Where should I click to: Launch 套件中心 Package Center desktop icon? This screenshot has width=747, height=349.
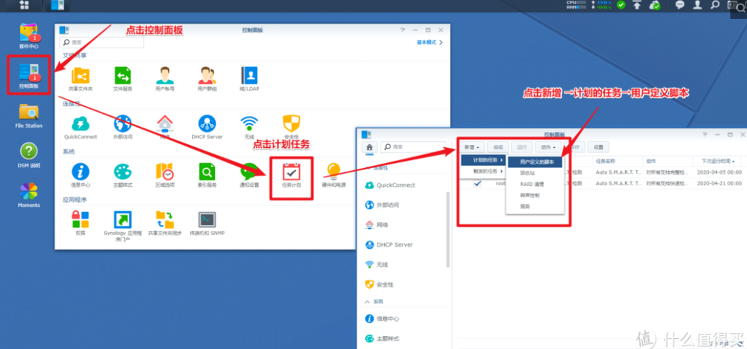point(29,33)
